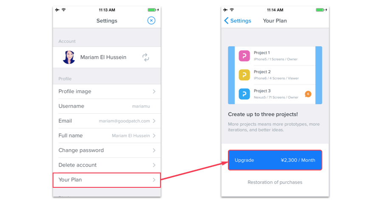Tap the battery icon in the right status bar
This screenshot has height=203, width=382.
point(320,10)
